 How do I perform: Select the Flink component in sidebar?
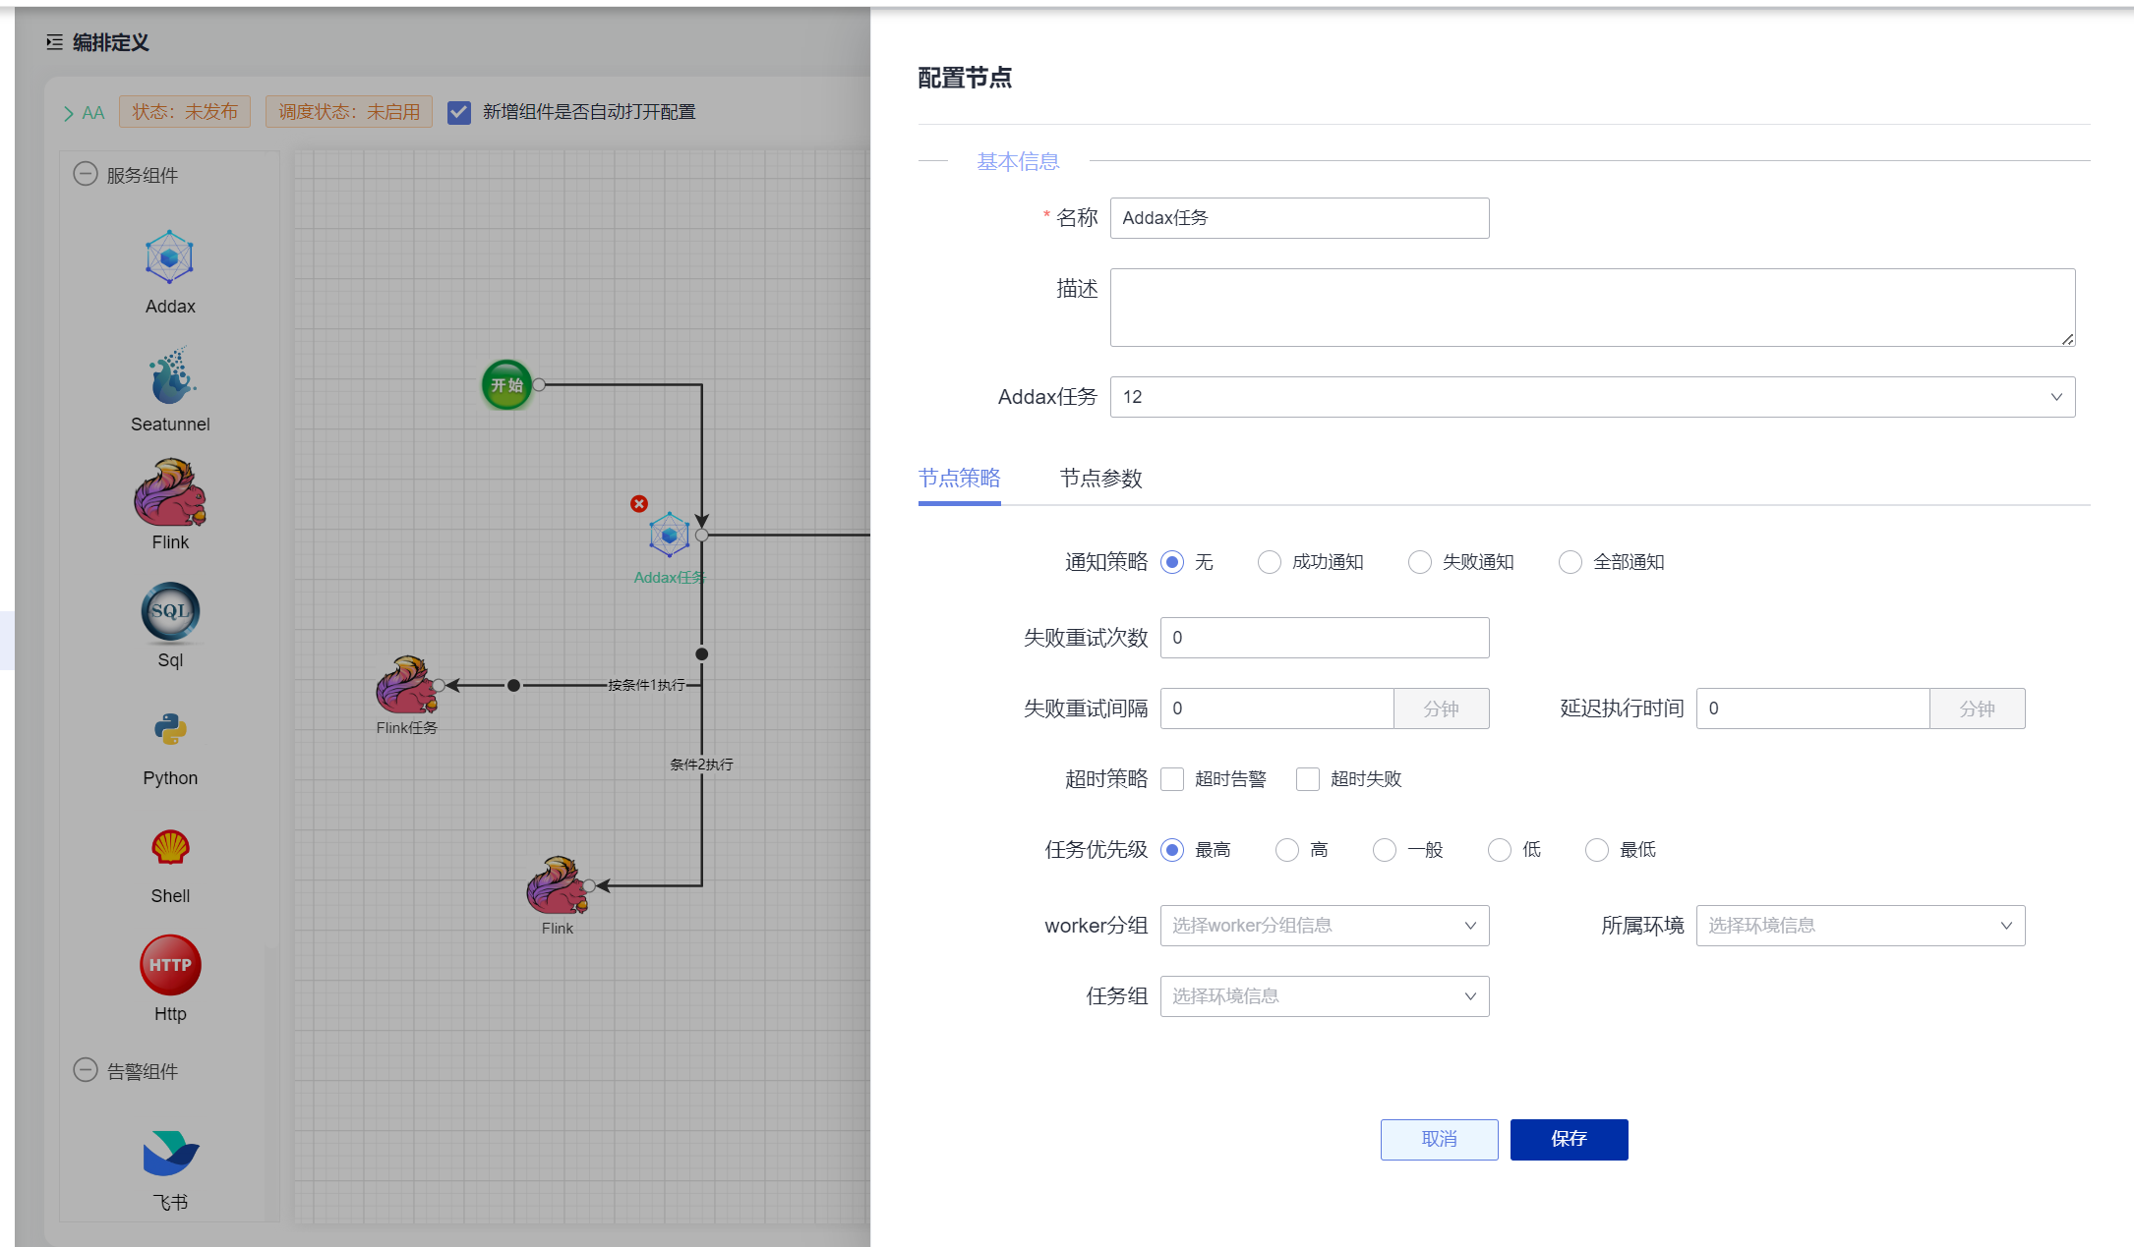170,492
